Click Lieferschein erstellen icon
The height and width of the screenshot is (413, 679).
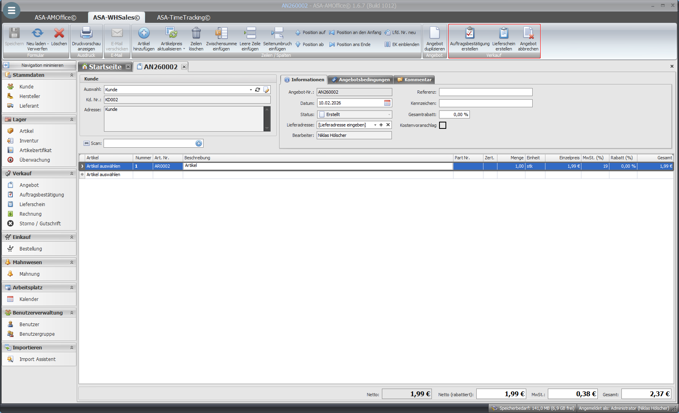point(503,34)
